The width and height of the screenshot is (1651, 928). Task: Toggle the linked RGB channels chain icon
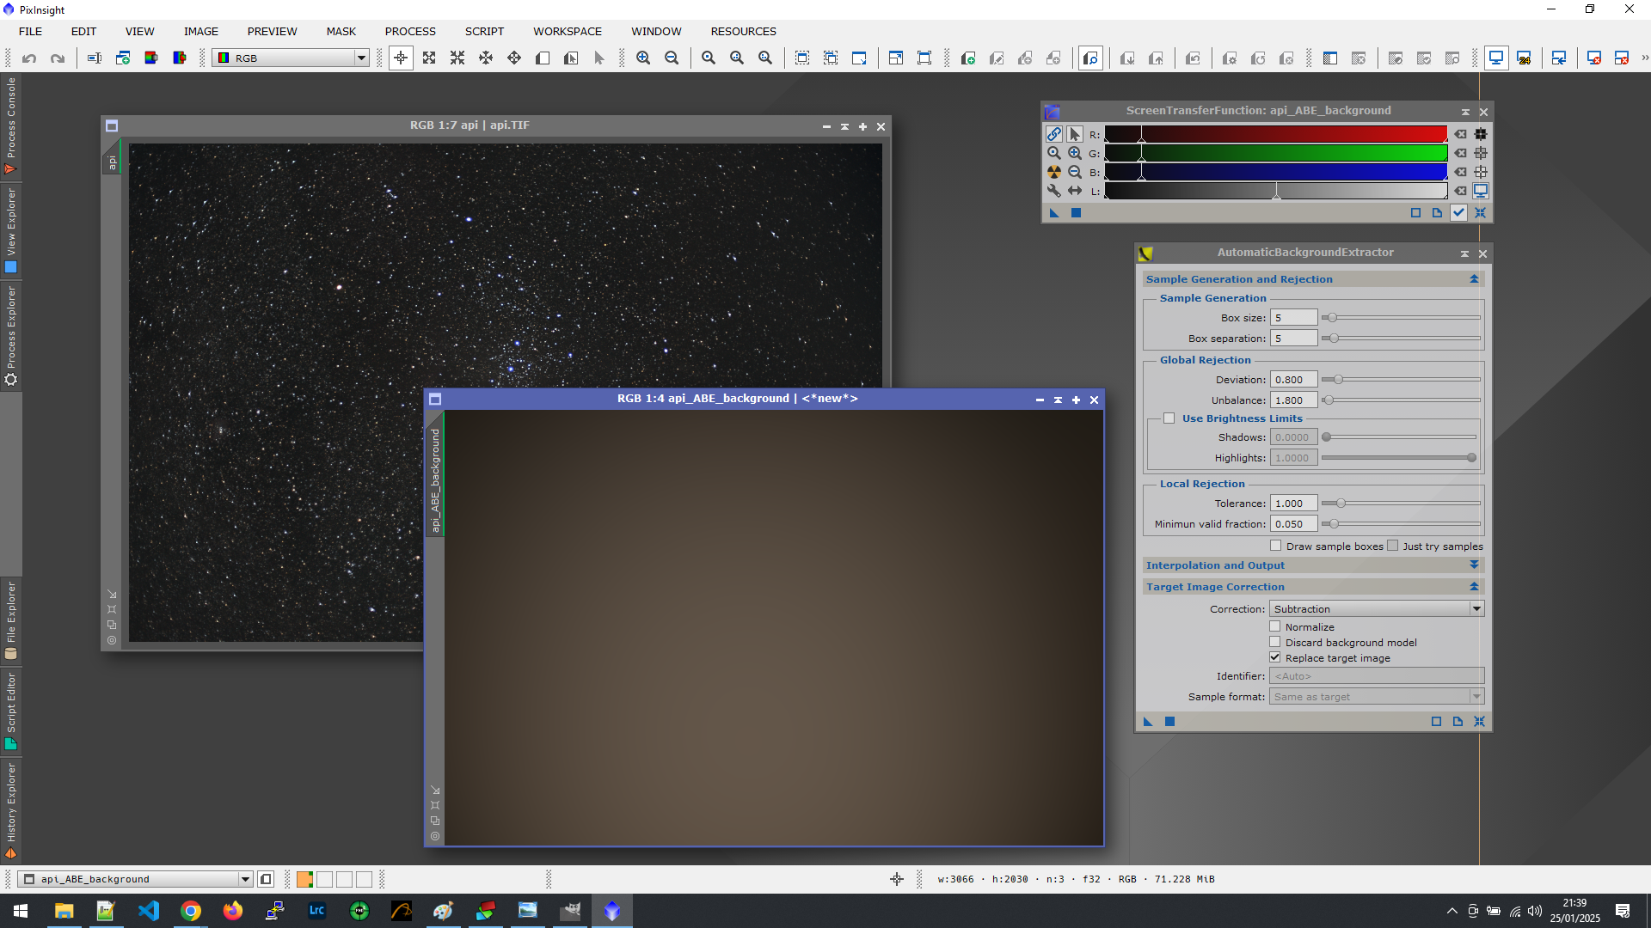click(x=1054, y=134)
